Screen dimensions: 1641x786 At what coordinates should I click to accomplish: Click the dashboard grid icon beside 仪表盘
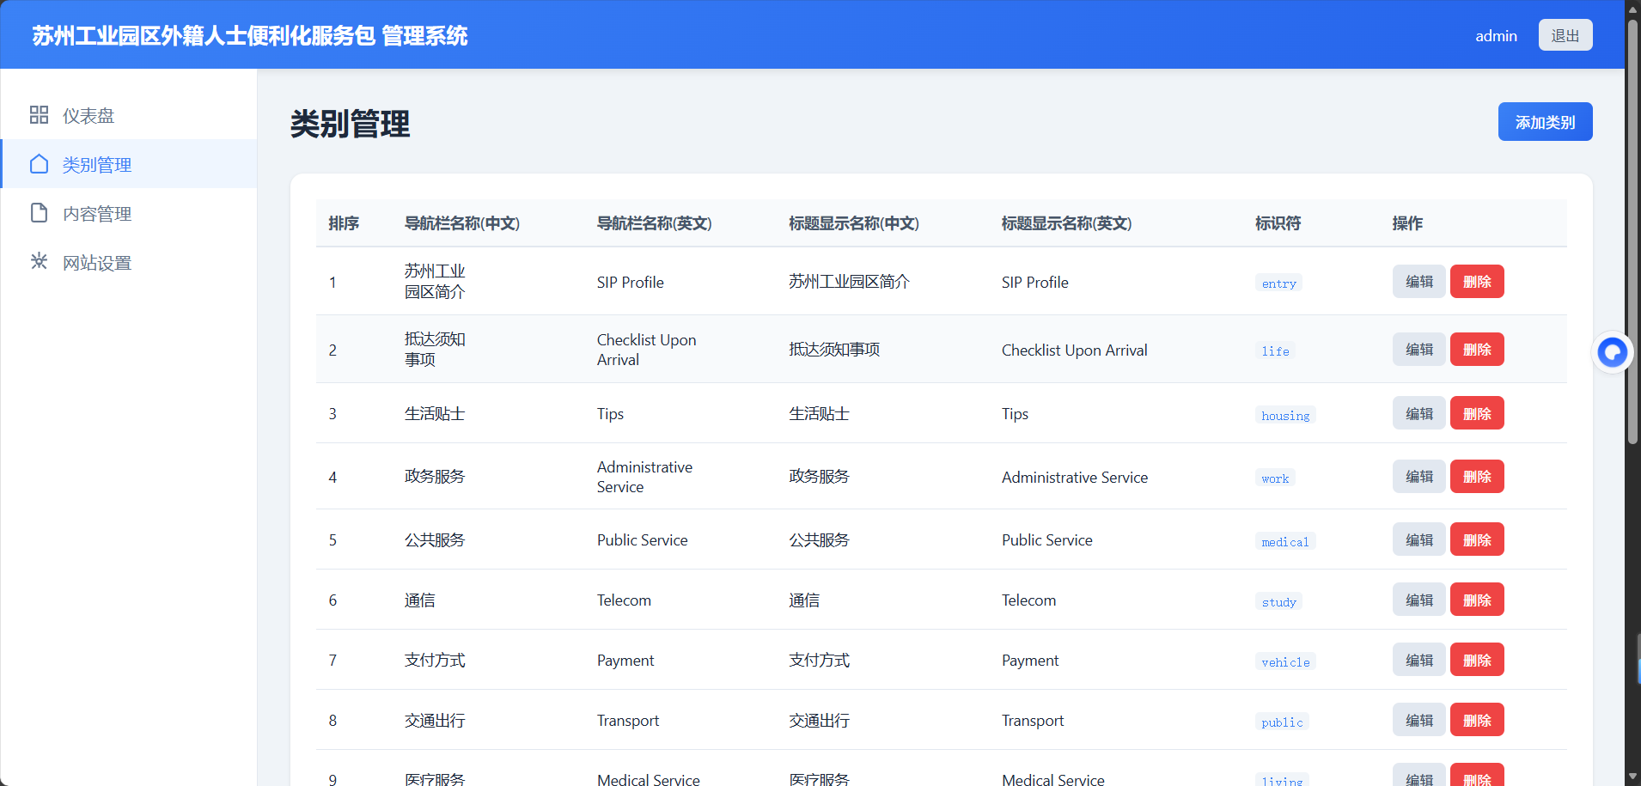pyautogui.click(x=39, y=114)
